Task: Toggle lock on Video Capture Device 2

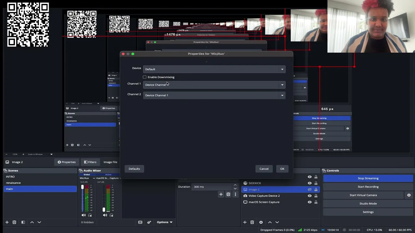Action: (x=316, y=196)
